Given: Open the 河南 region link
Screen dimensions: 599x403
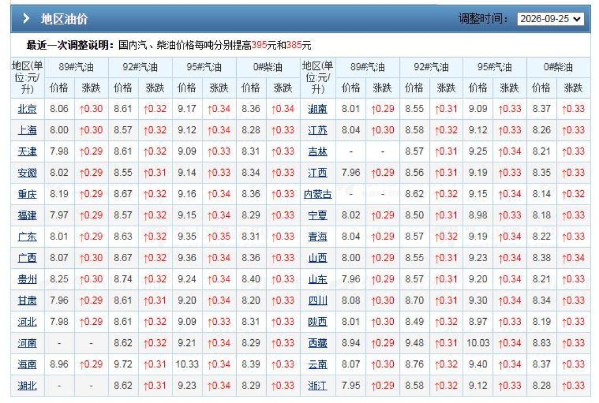Looking at the screenshot, I should [x=27, y=343].
